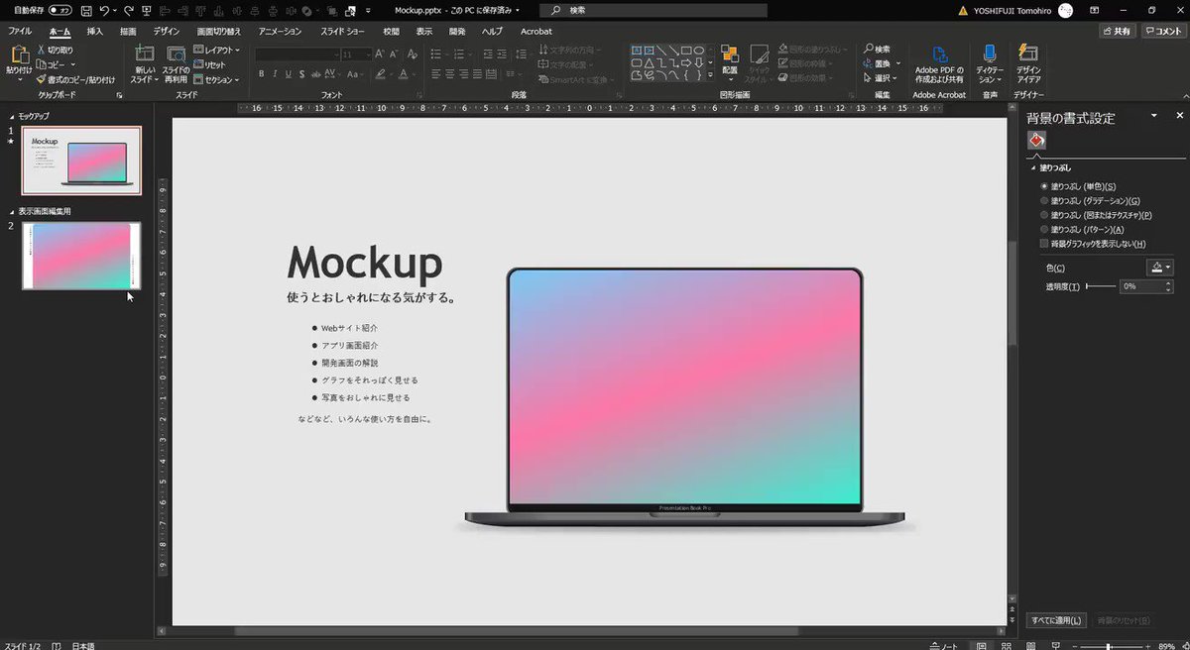Click the すべてに適用(L) button
This screenshot has width=1190, height=650.
(x=1054, y=619)
